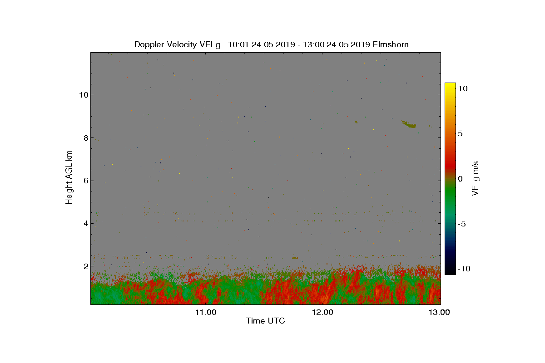Click the plot title "Doppler Velocity VELg"

point(178,44)
